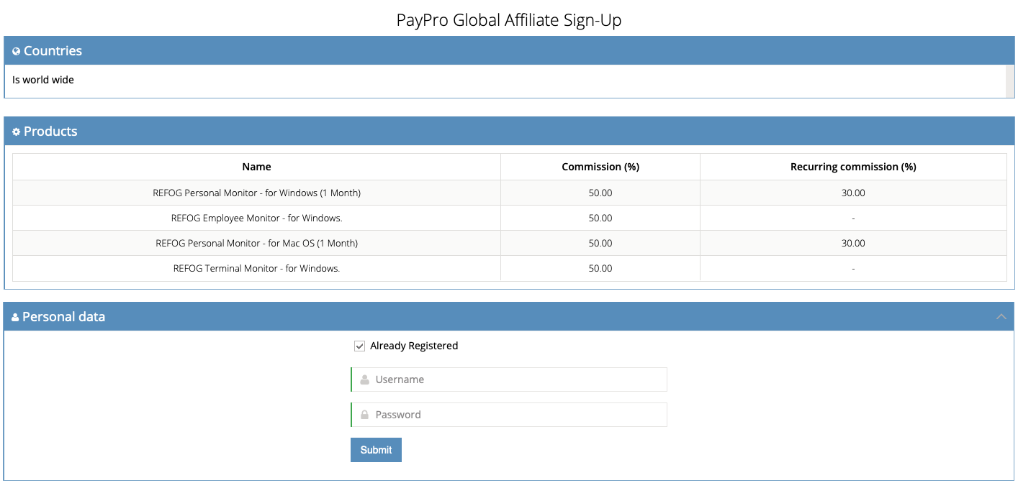
Task: Click the gear icon beside Products
Action: click(x=17, y=132)
